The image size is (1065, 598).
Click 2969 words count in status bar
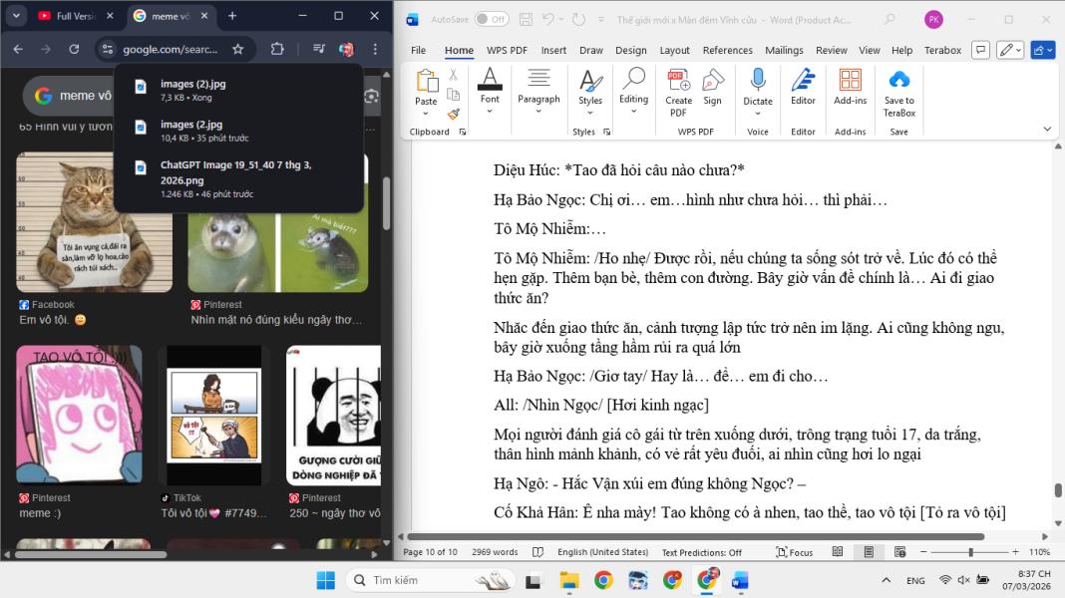click(495, 552)
